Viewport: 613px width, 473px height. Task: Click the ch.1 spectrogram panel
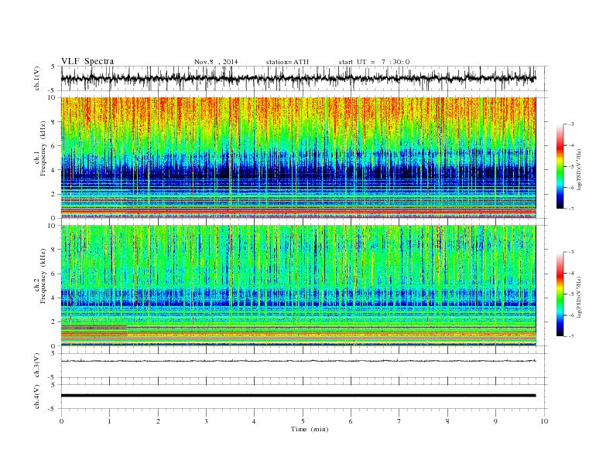(x=299, y=158)
